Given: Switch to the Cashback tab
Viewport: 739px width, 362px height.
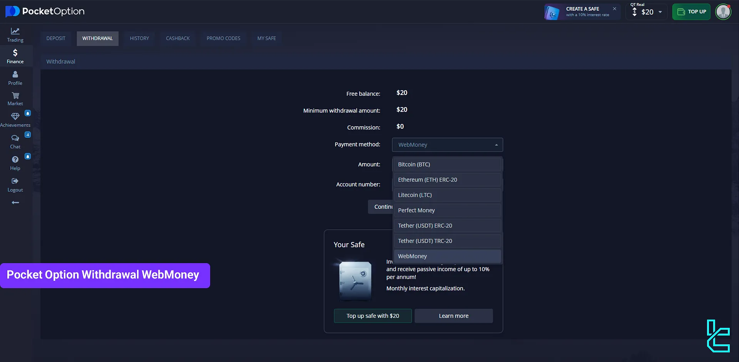Looking at the screenshot, I should pyautogui.click(x=178, y=38).
